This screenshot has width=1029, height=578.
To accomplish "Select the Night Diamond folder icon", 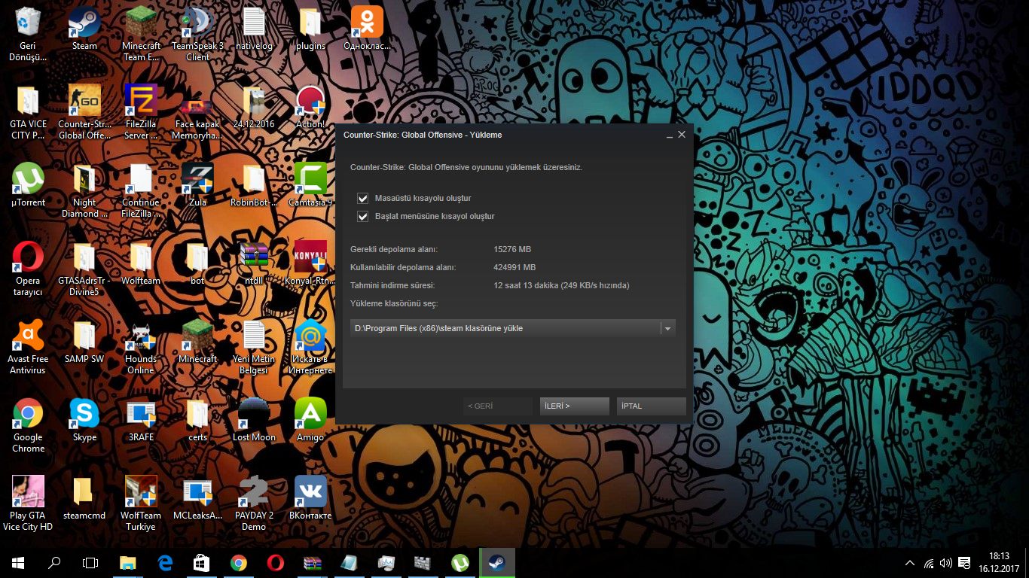I will [84, 190].
